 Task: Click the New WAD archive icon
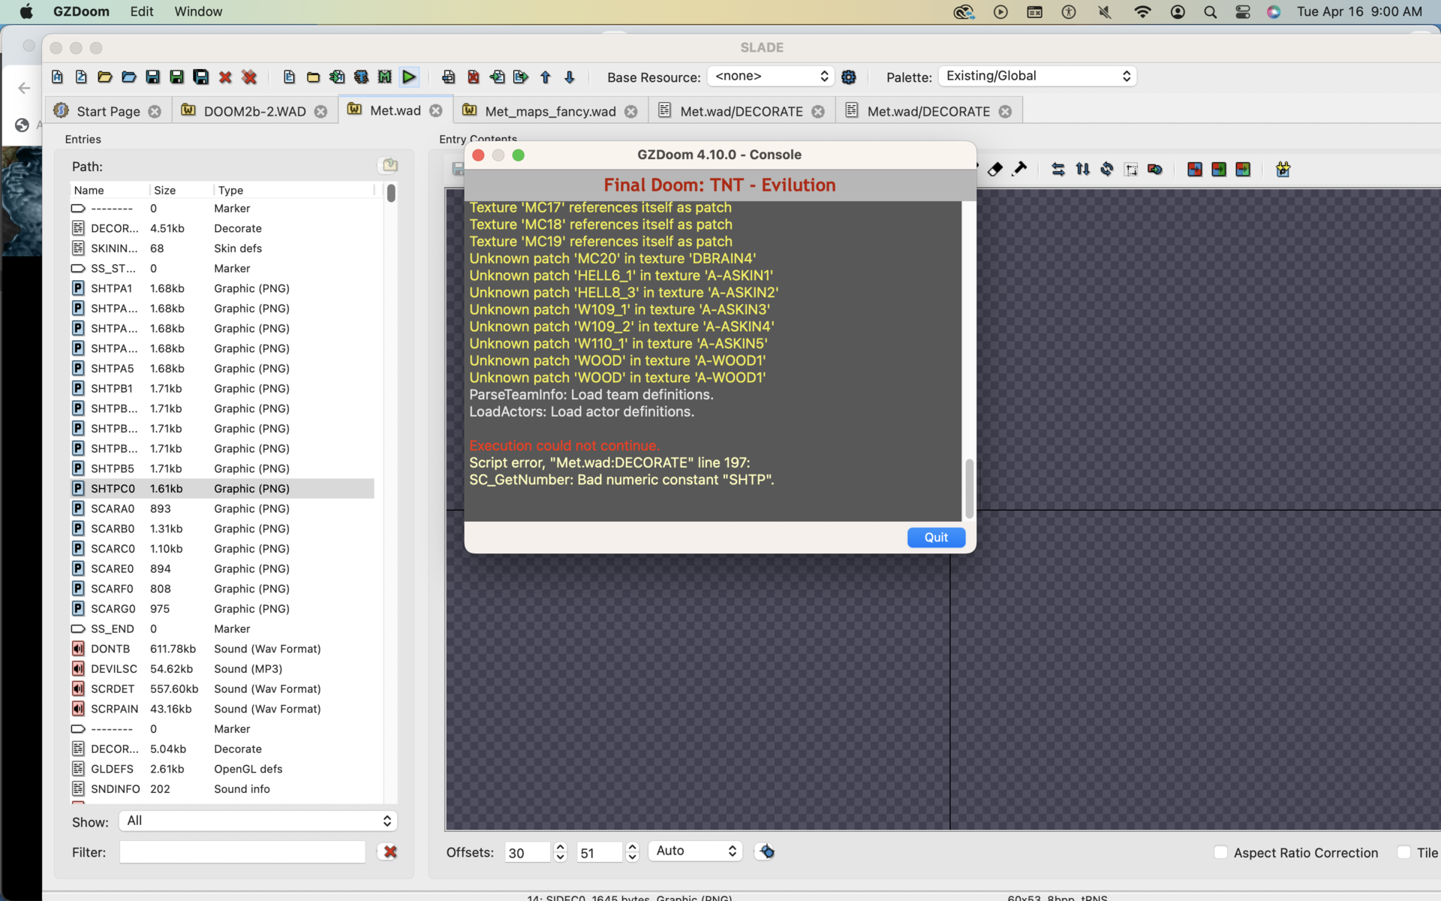click(58, 77)
